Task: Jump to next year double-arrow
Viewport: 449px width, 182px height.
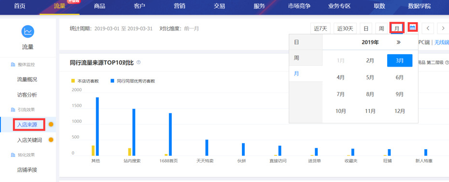Action: click(398, 42)
